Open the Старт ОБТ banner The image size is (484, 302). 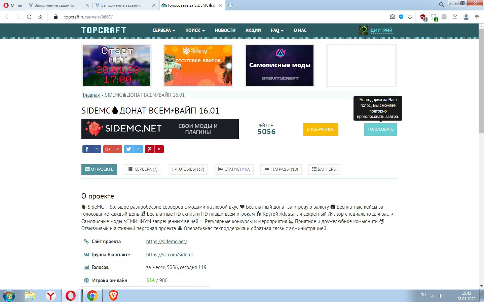coord(117,66)
